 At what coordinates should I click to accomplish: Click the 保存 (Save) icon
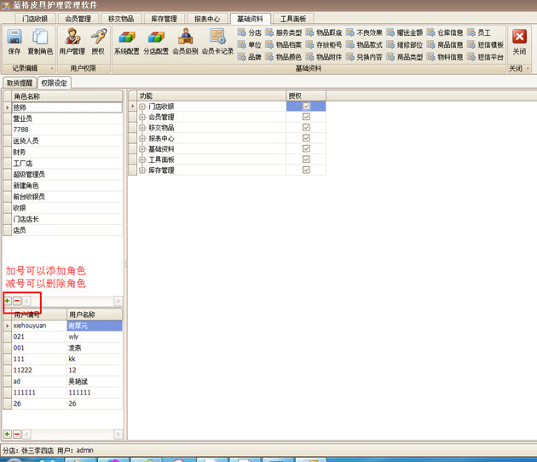pyautogui.click(x=14, y=39)
